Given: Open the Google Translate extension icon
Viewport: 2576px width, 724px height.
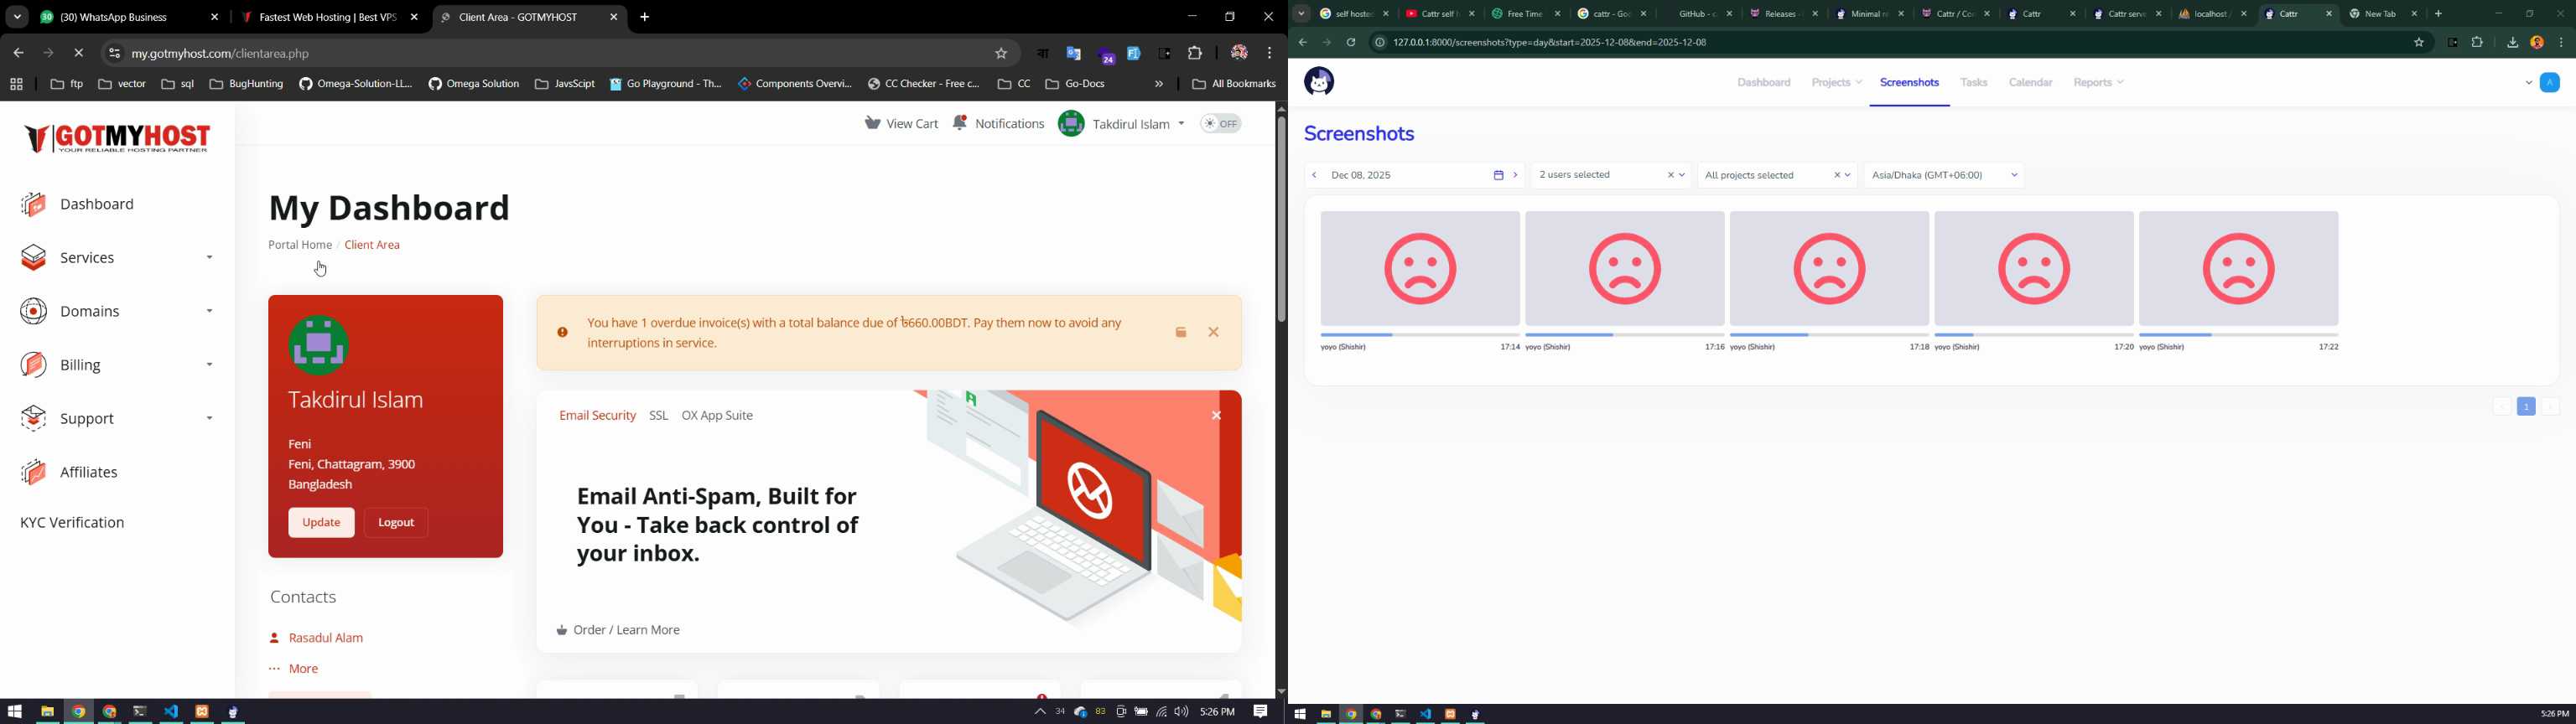Looking at the screenshot, I should (1074, 54).
